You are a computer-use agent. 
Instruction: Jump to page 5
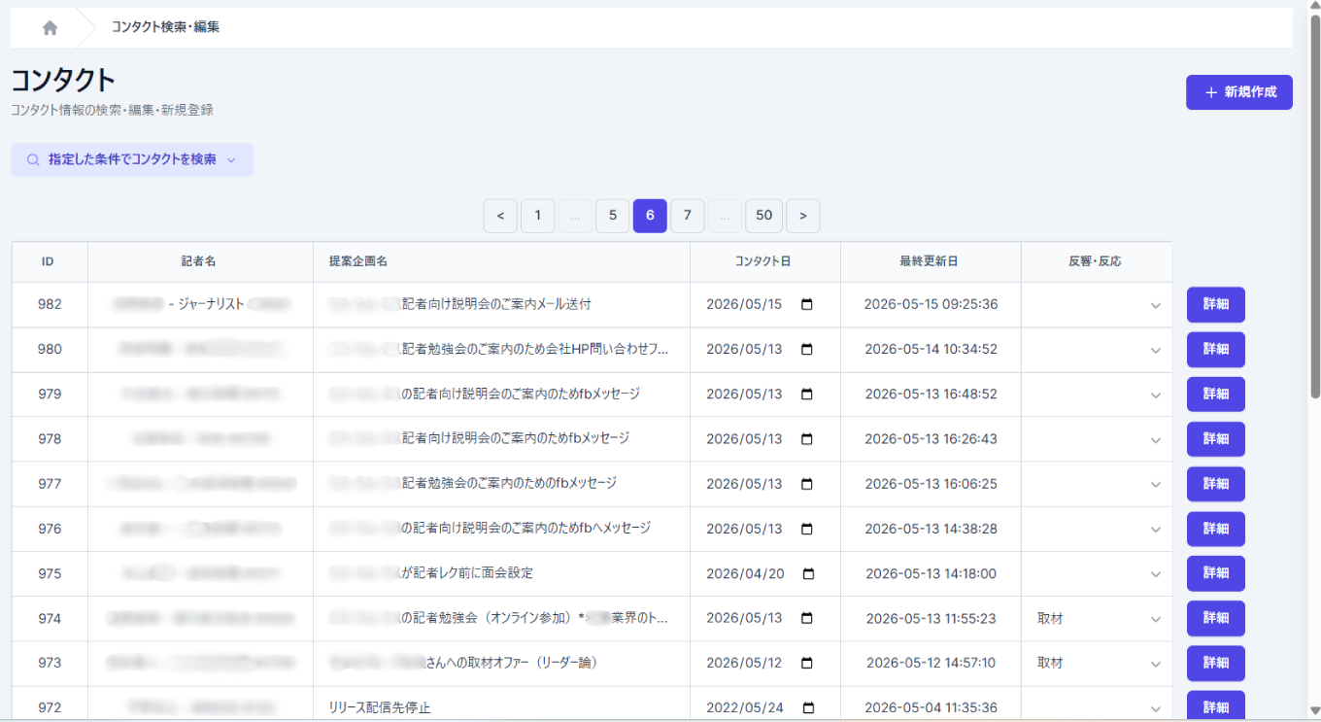pyautogui.click(x=613, y=216)
